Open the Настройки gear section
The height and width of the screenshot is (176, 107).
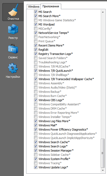(x=13, y=71)
